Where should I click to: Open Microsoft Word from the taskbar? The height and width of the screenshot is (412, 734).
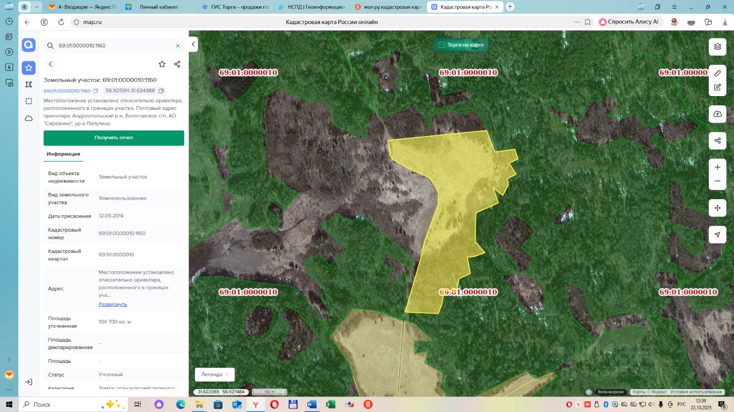click(311, 404)
